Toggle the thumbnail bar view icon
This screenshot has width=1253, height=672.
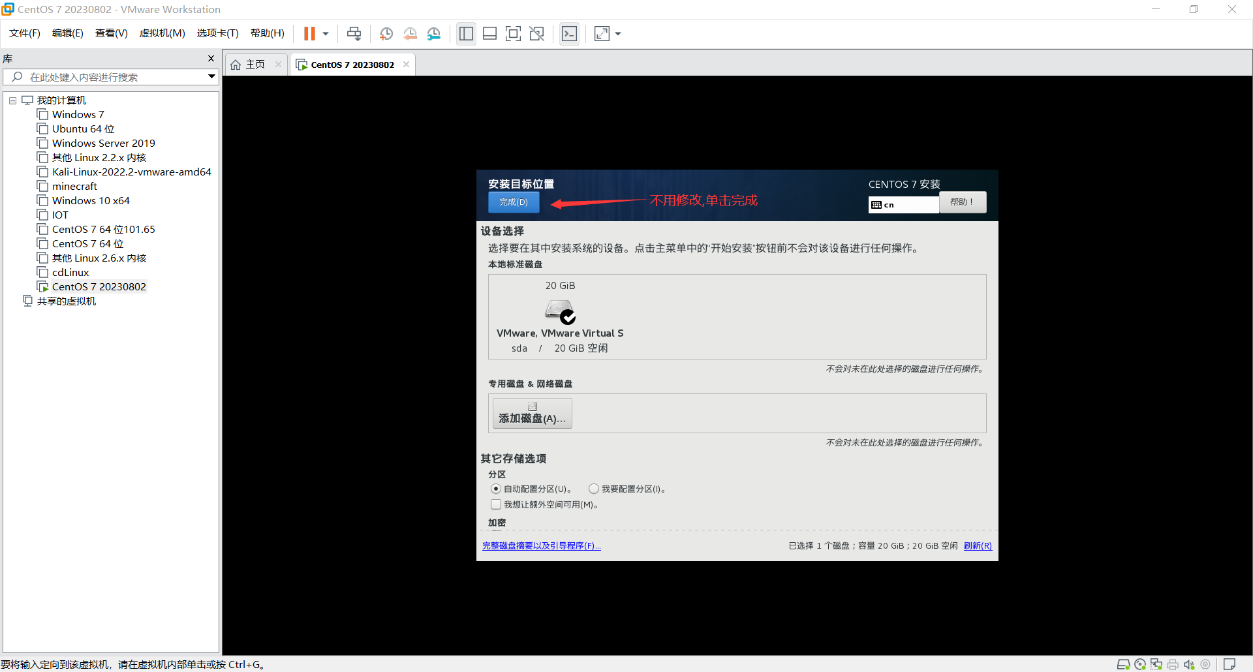pyautogui.click(x=489, y=33)
